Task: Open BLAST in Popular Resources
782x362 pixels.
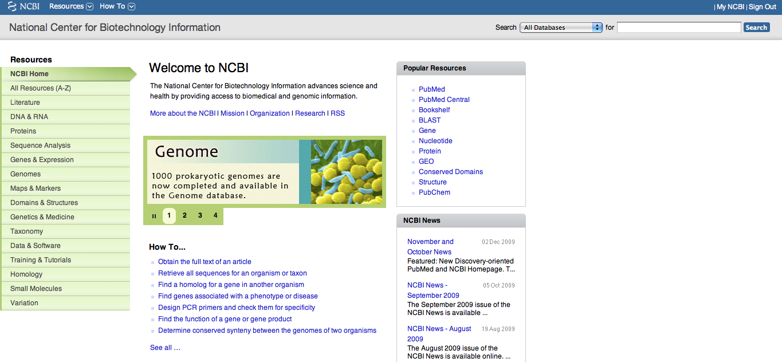Action: tap(430, 120)
